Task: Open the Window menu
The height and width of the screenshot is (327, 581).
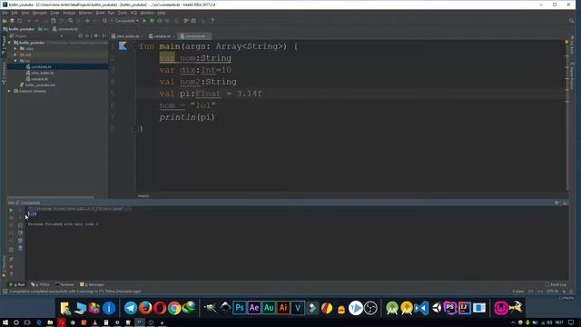Action: (147, 13)
